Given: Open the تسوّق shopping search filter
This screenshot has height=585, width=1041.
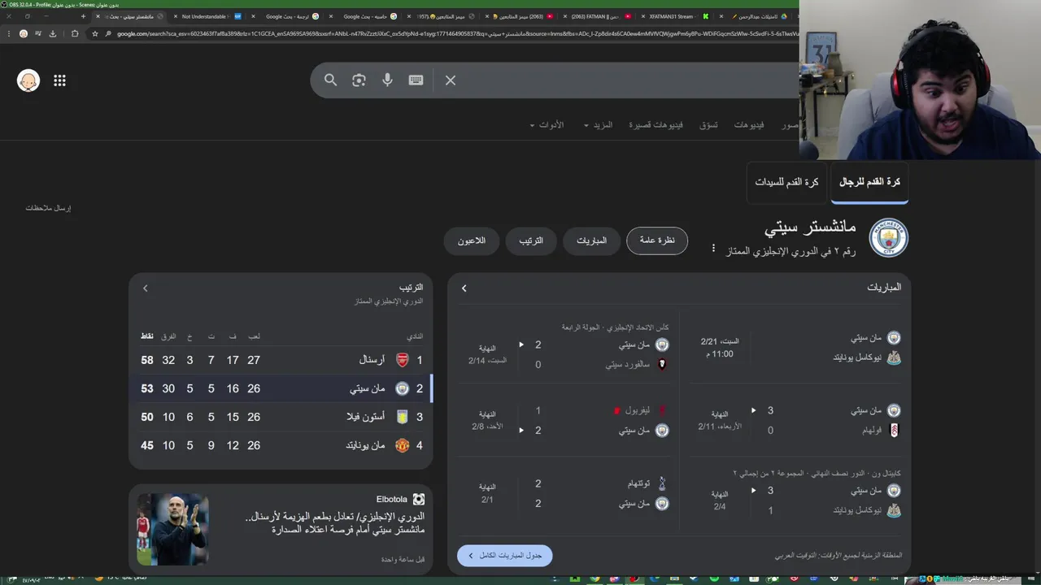Looking at the screenshot, I should click(708, 124).
